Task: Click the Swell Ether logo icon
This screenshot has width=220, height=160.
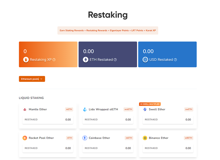Action: (145, 109)
